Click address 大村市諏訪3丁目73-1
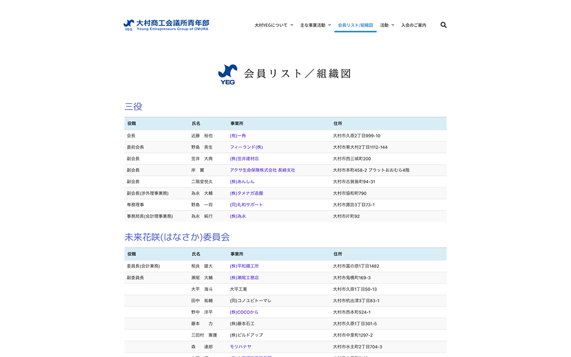 click(354, 205)
